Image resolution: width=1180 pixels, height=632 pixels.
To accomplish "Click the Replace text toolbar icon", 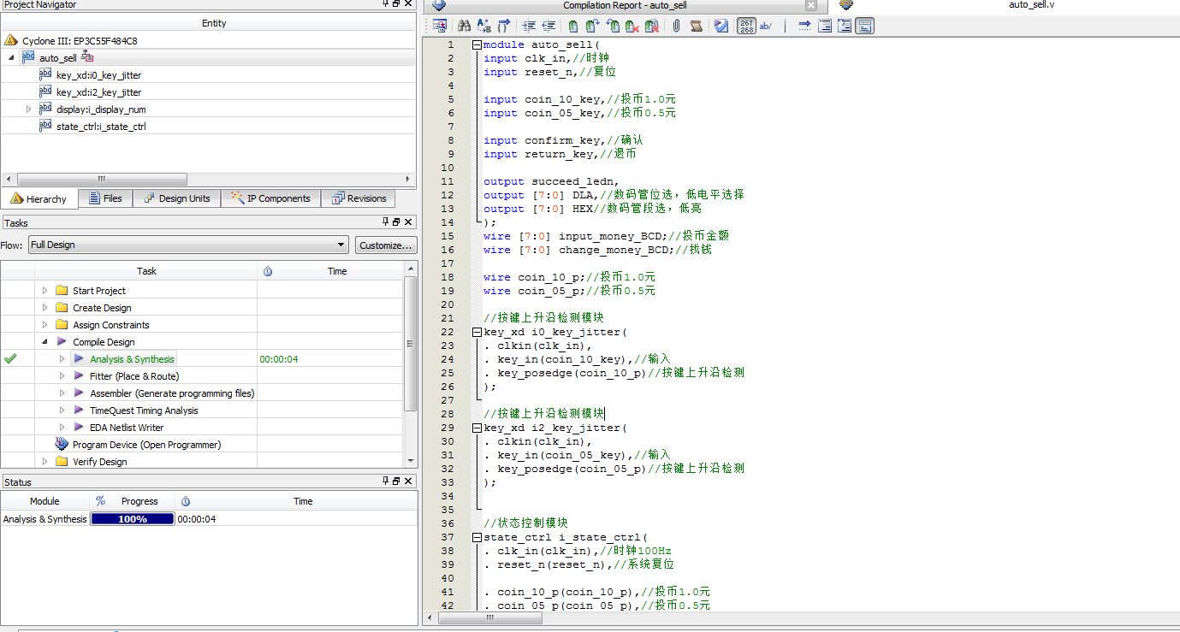I will click(x=483, y=26).
